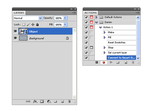
Task: Click lock image pixels brush icon
Action: (x=28, y=25)
